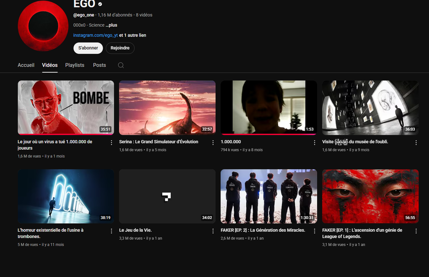Click the Rejoindre button
The image size is (429, 277).
point(120,48)
